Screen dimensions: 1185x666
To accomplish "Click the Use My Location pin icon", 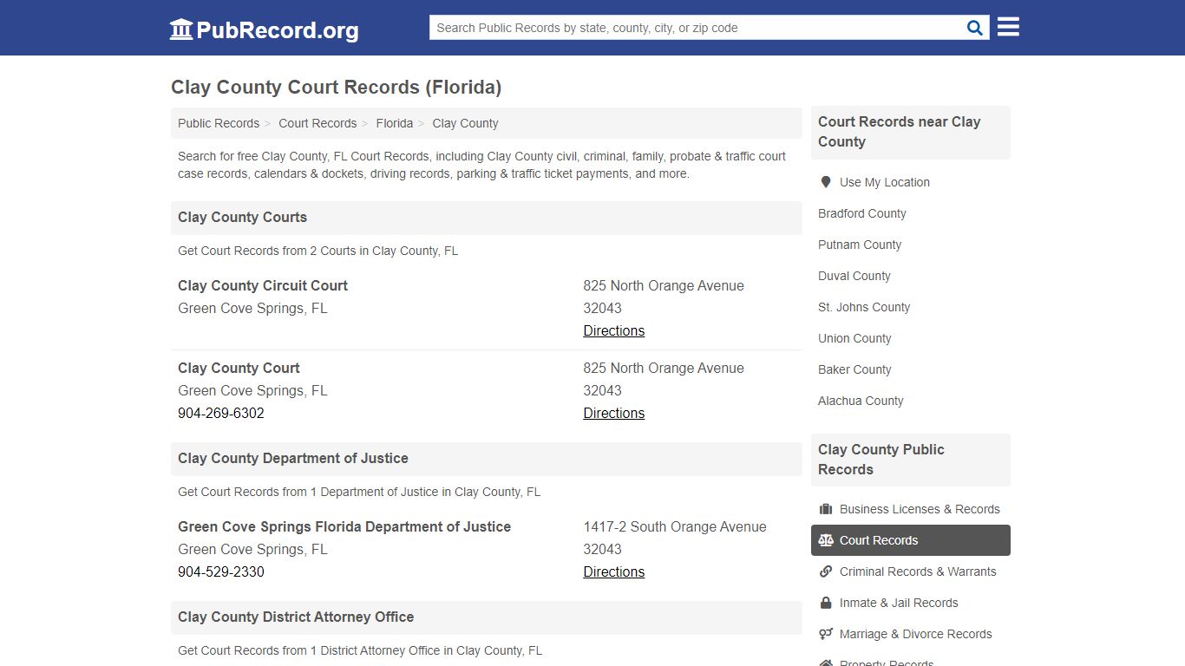I will (x=826, y=182).
